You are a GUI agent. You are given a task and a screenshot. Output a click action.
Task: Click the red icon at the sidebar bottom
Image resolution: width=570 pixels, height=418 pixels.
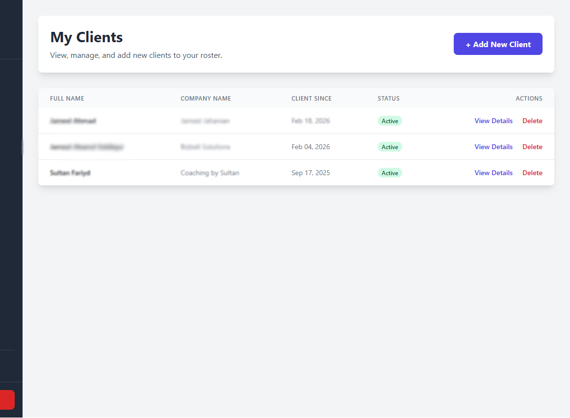point(7,400)
